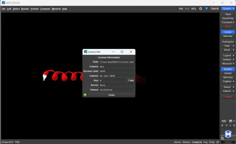Open the SEQ sequence editor
The width and height of the screenshot is (236, 144).
point(194,9)
